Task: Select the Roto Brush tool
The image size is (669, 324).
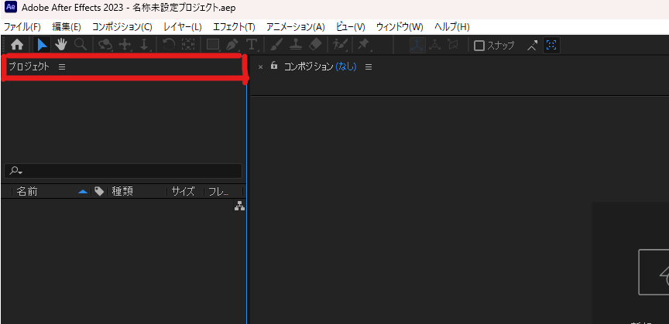Action: click(x=341, y=45)
